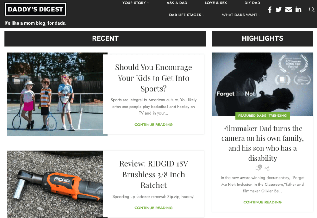Click the excerpt "Speeding up fastener removal"
Image resolution: width=317 pixels, height=218 pixels.
(x=154, y=196)
